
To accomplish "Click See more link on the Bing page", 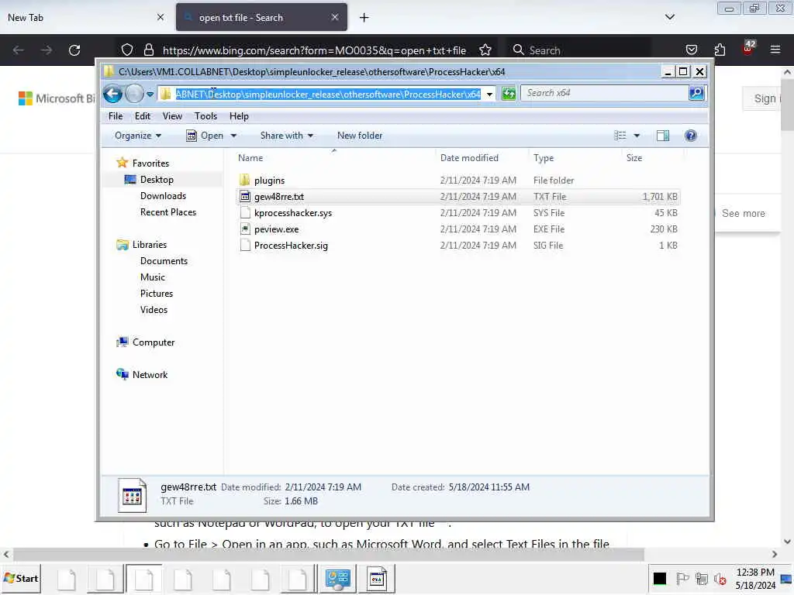I will click(743, 214).
